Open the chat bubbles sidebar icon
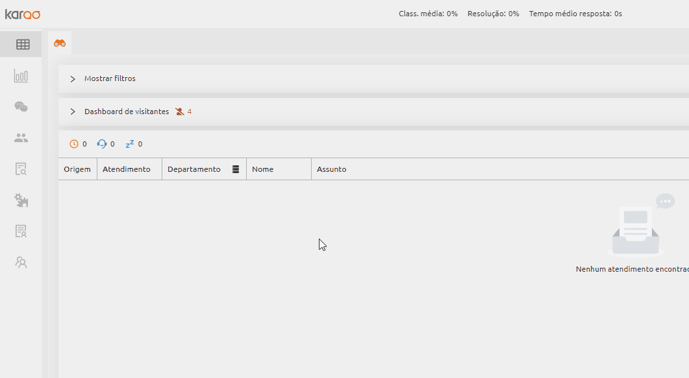 point(21,106)
